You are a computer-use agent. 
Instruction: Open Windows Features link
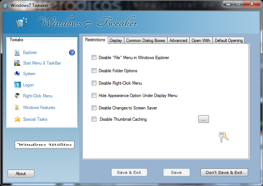click(x=39, y=108)
